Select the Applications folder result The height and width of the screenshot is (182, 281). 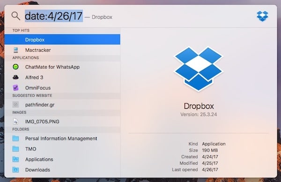point(62,159)
